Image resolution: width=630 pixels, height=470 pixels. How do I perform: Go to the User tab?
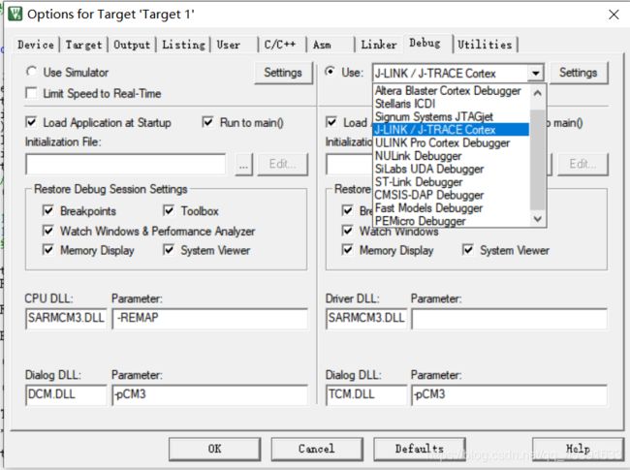(x=229, y=45)
